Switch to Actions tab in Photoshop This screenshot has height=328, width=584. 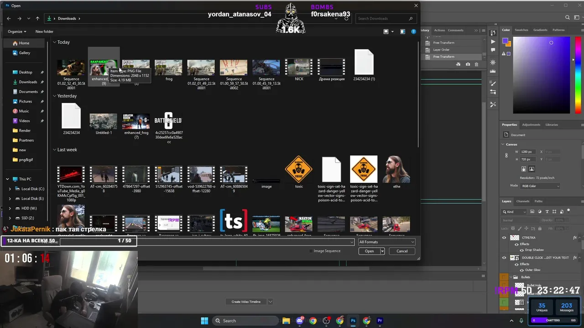click(439, 30)
